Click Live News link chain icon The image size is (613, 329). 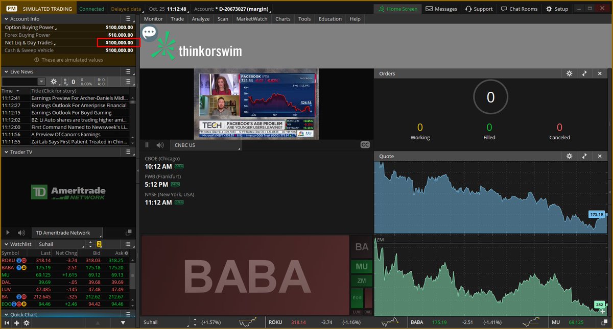tap(65, 82)
